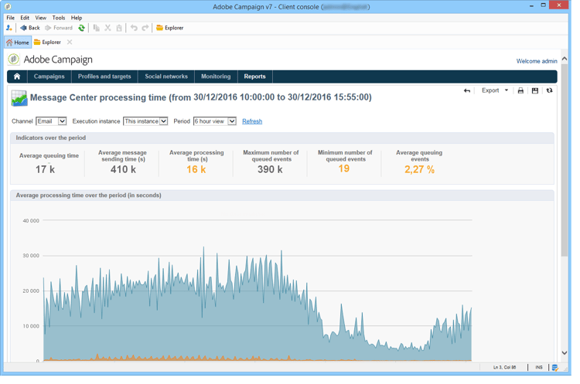Open the Edit menu

click(x=25, y=18)
